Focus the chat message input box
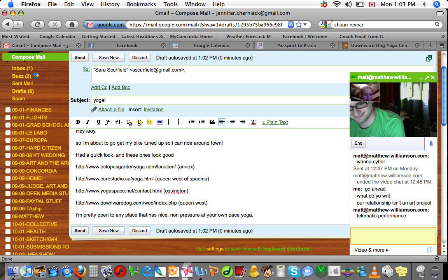Image resolution: width=448 pixels, height=280 pixels. coord(393,235)
